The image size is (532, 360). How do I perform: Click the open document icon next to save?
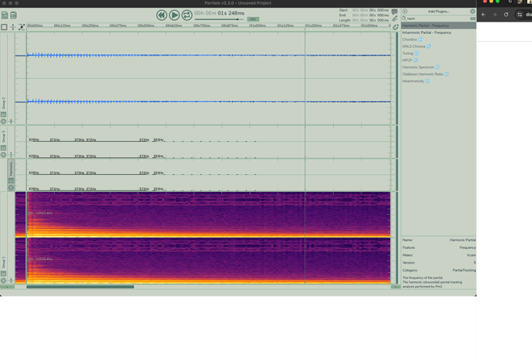(14, 15)
